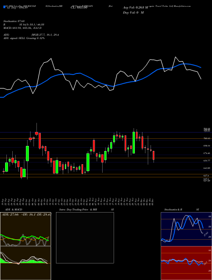Click the Stochastics chart with blue background
This screenshot has width=212, height=280.
point(186,229)
